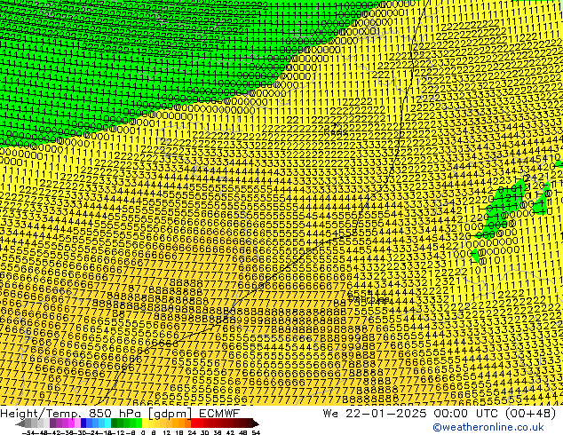Click the "12" label under the color scale

tap(167, 432)
